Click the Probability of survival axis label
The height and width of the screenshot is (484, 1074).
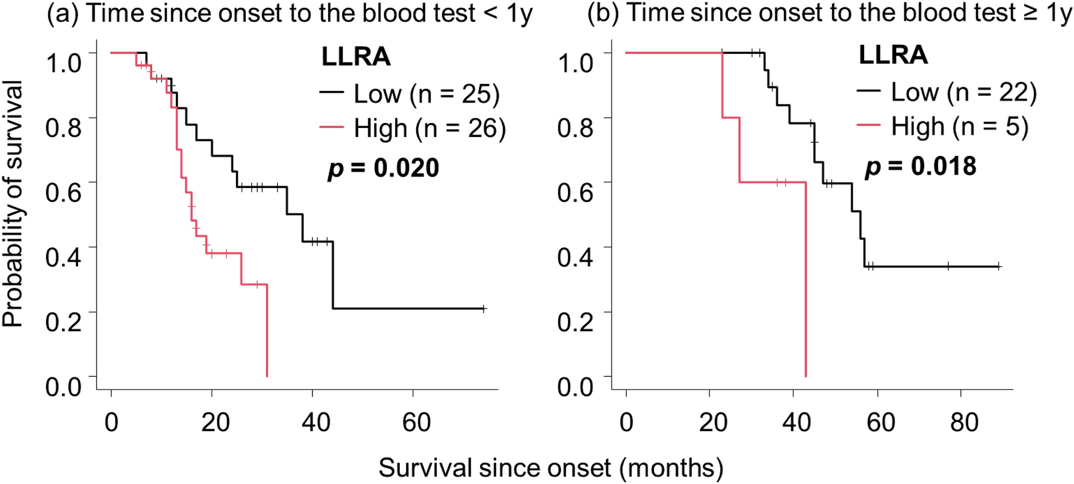(13, 204)
